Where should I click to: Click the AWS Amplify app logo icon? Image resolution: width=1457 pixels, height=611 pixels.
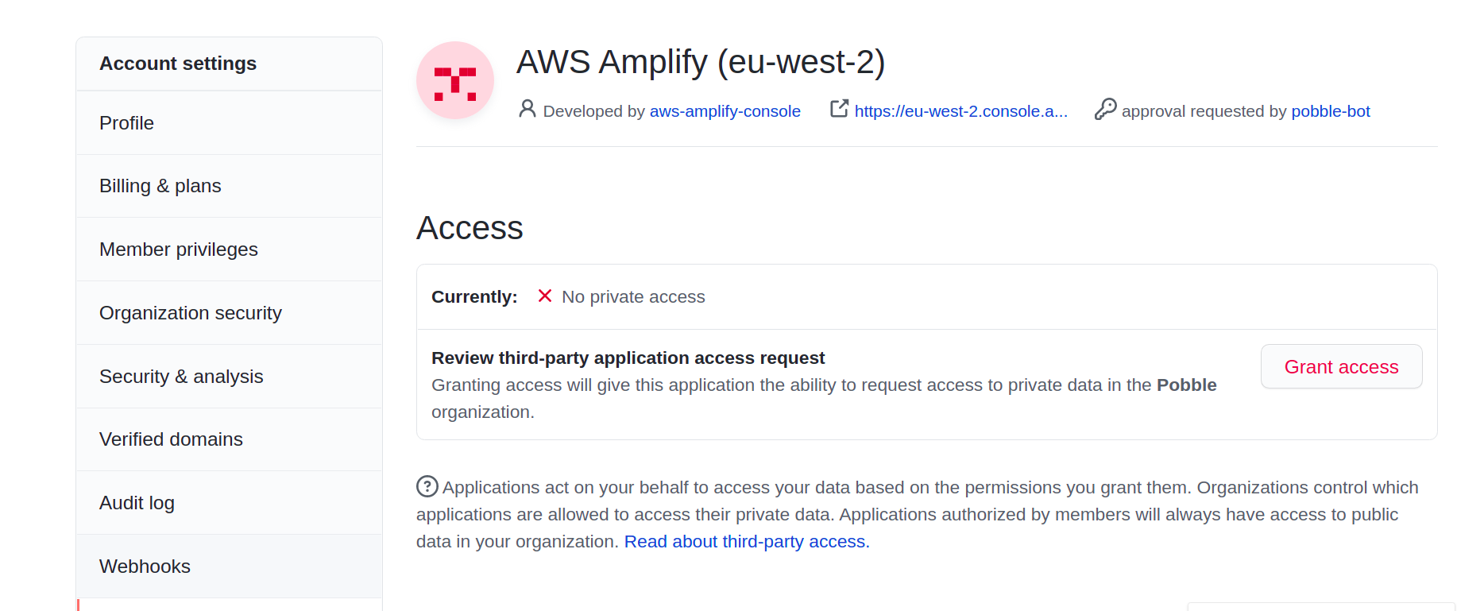click(x=454, y=79)
